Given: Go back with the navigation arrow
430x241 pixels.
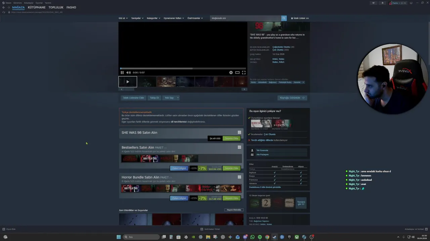Looking at the screenshot, I should 4,7.
